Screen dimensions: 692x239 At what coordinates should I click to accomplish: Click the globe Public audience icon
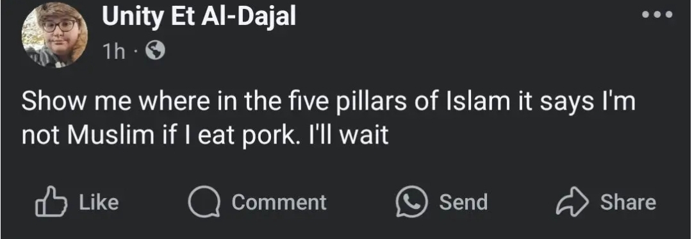coord(155,51)
